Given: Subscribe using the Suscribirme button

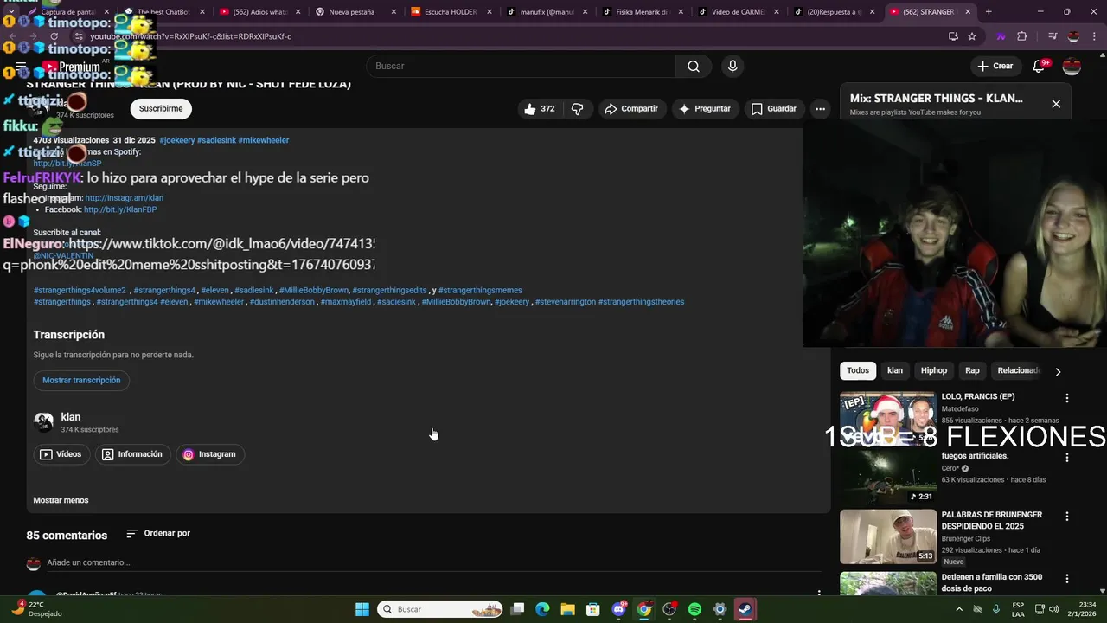Looking at the screenshot, I should click(x=161, y=109).
